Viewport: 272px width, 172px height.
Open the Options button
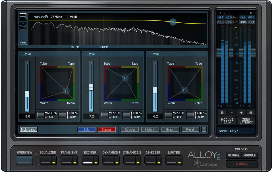pyautogui.click(x=130, y=129)
